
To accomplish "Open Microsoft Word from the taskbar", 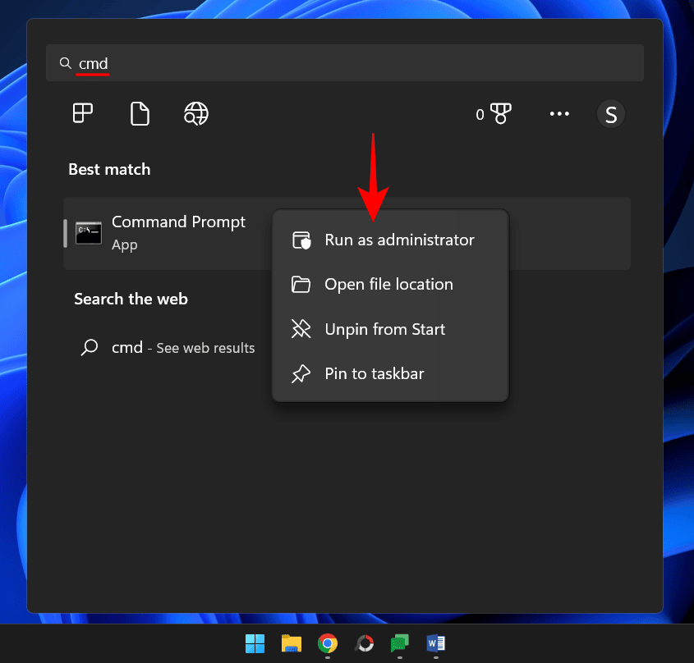I will coord(435,644).
